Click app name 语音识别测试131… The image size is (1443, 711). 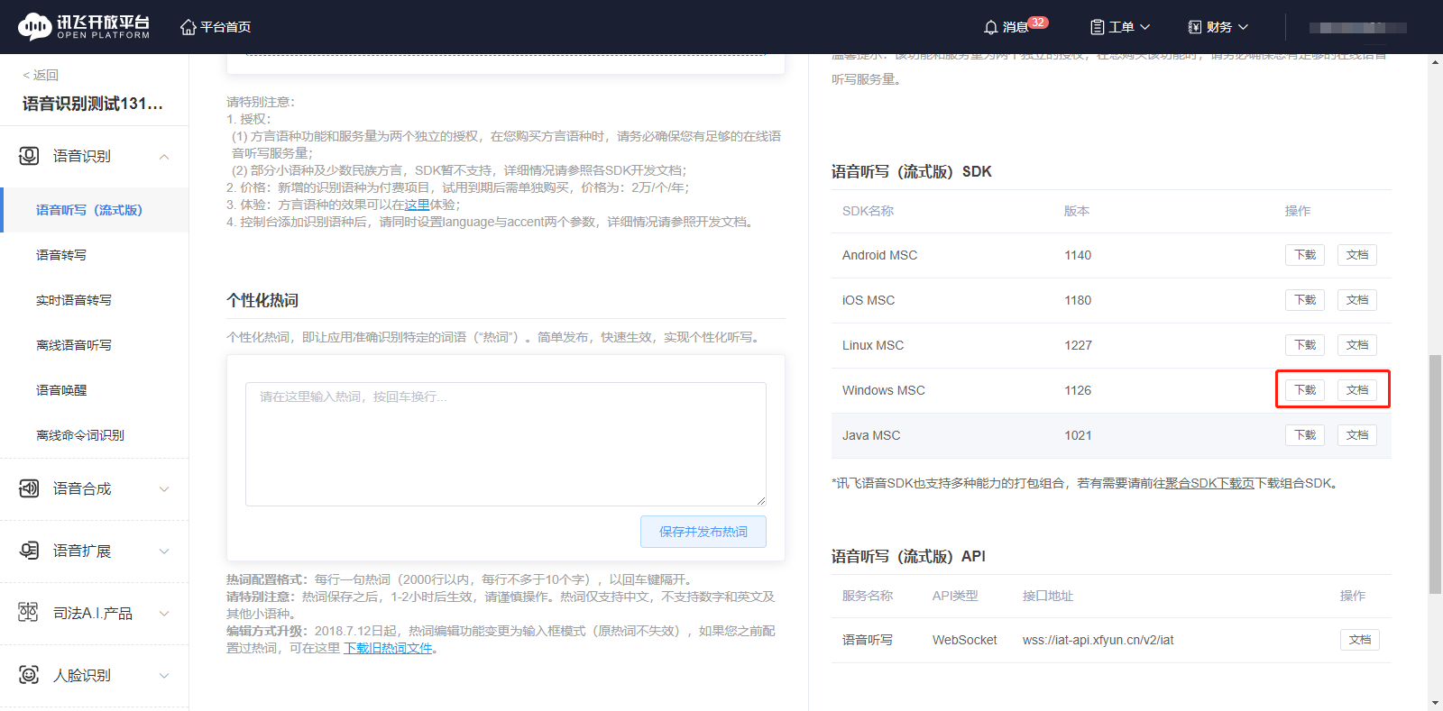(x=93, y=104)
